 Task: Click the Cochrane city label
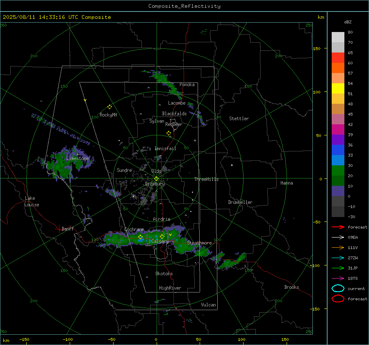(134, 229)
